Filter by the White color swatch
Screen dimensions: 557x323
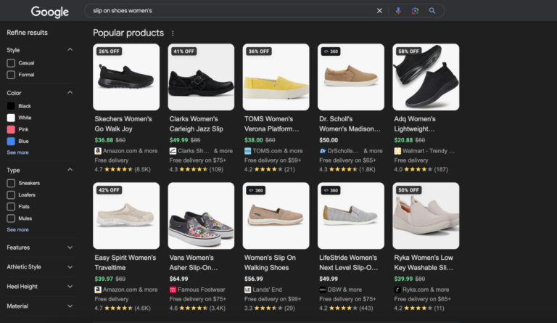(x=11, y=118)
